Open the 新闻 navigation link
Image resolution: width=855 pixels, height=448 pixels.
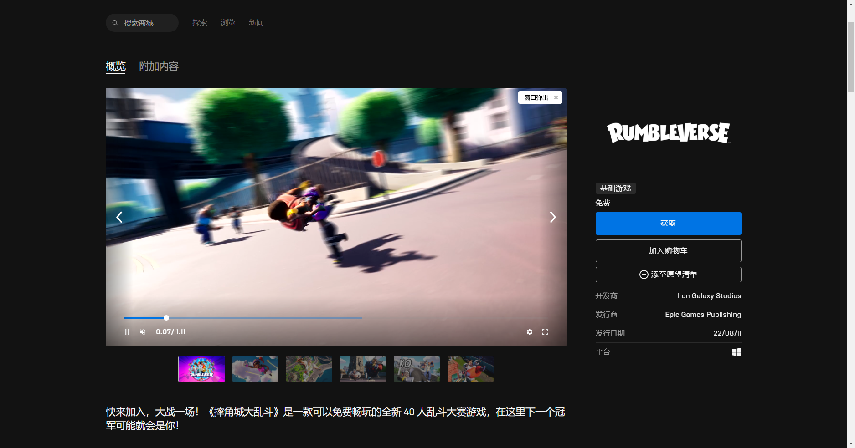tap(256, 23)
